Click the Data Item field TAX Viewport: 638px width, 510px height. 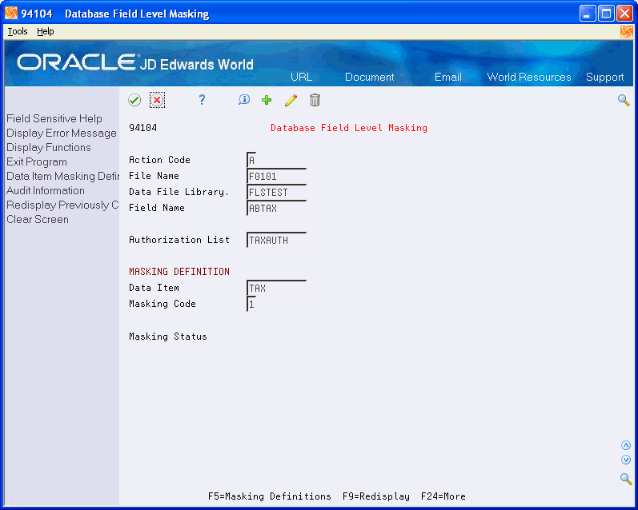(276, 288)
